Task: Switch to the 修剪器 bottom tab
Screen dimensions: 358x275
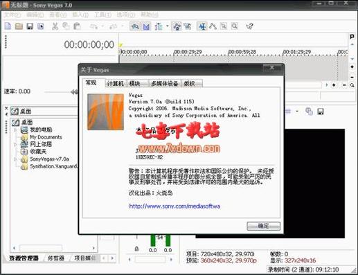Action: [55, 258]
